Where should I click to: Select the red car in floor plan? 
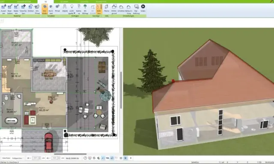point(49,142)
